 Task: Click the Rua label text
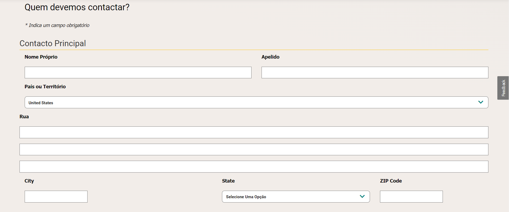(x=24, y=117)
